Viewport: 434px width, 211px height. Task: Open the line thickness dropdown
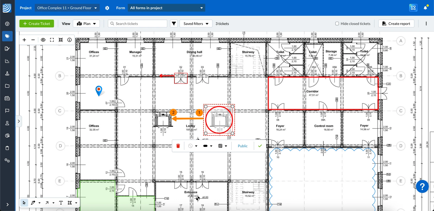click(x=208, y=146)
